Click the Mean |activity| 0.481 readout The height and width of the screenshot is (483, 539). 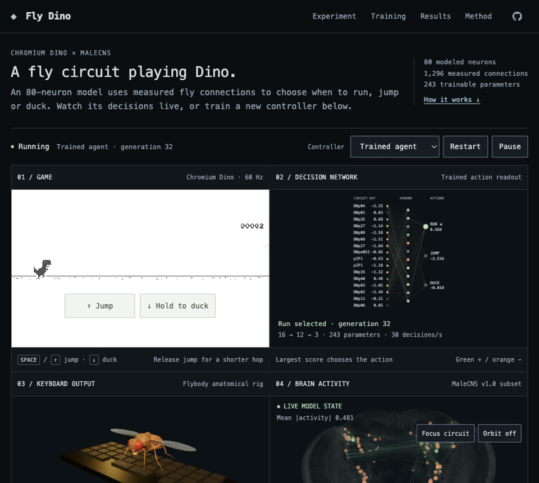click(x=315, y=418)
